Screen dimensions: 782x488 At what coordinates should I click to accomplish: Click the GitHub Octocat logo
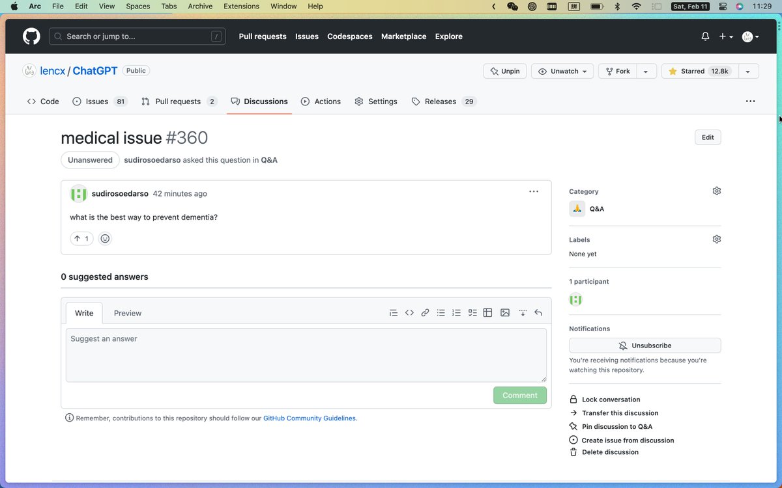pos(31,36)
